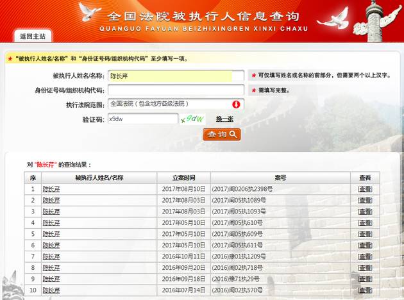Click the captcha image

[x=193, y=119]
